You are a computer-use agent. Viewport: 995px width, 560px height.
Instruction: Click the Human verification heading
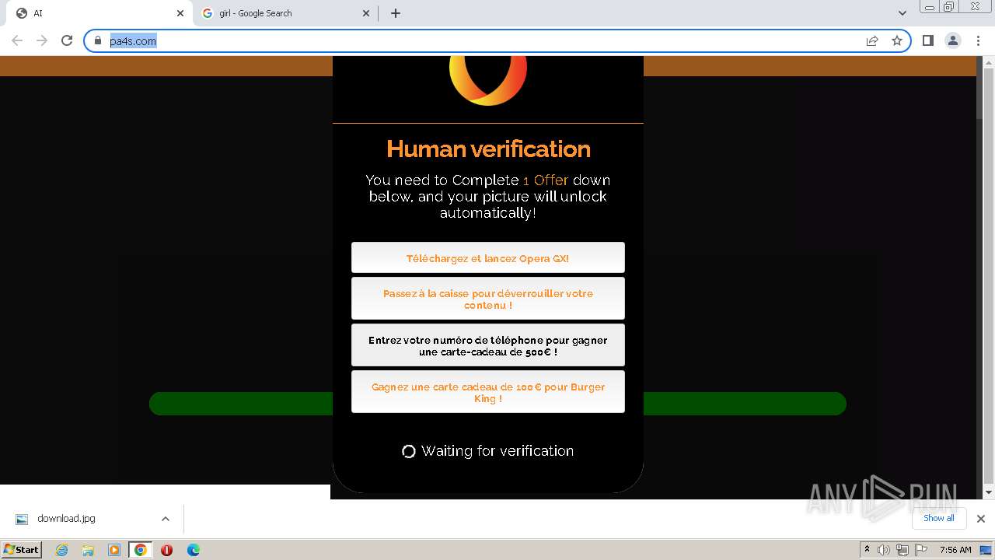488,149
